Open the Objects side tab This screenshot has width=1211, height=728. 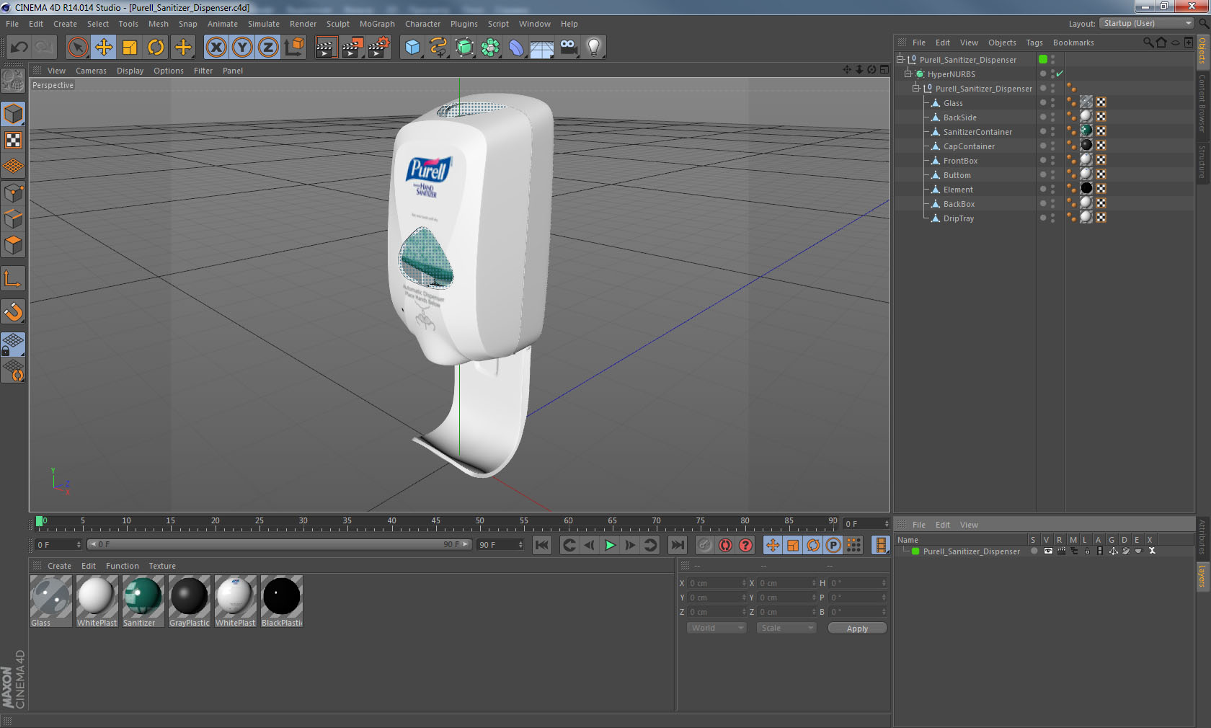point(1202,51)
